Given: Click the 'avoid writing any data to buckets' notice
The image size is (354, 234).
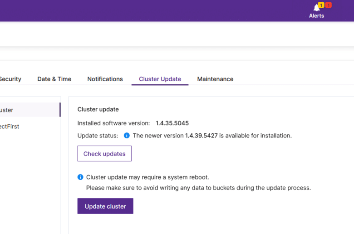Looking at the screenshot, I should tap(198, 188).
